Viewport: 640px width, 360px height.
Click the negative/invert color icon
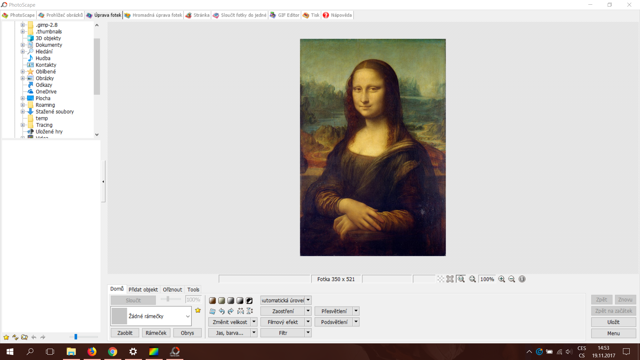click(x=249, y=300)
